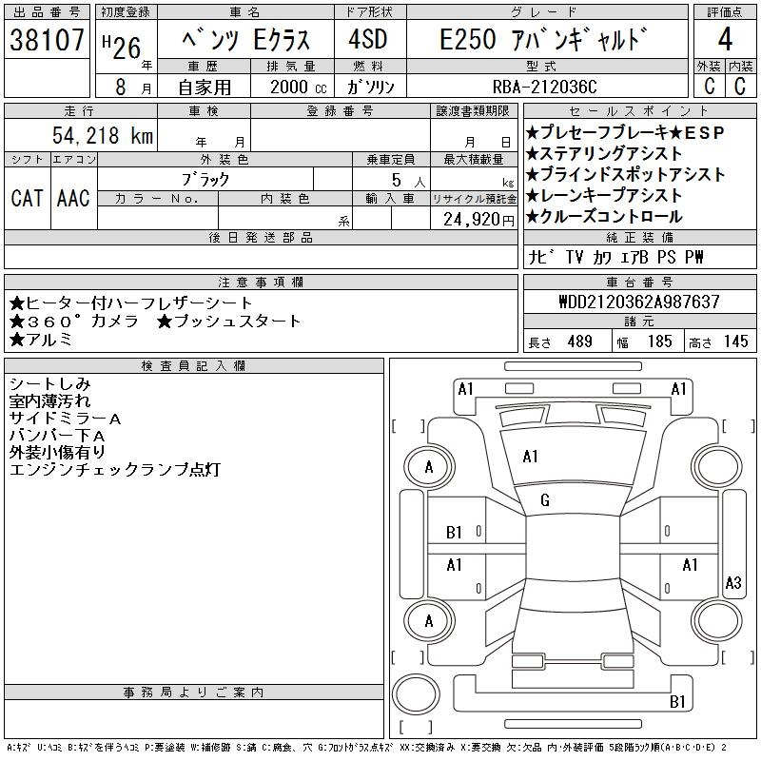761x761 pixels.
Task: Select the "A3" damage mark on diagram
Action: (733, 582)
